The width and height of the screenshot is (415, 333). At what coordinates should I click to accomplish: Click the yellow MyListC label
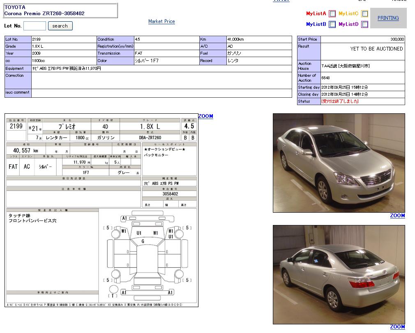click(348, 14)
